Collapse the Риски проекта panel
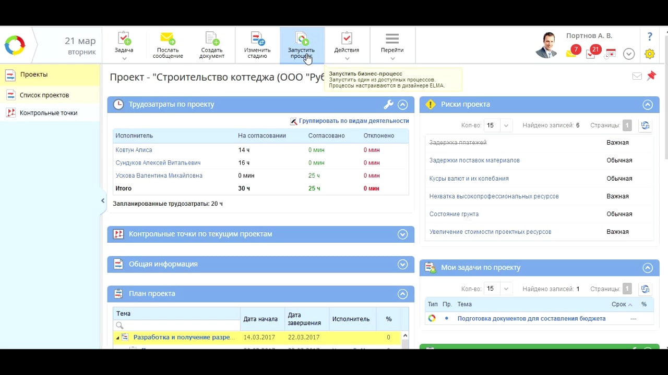This screenshot has height=375, width=668. (648, 105)
